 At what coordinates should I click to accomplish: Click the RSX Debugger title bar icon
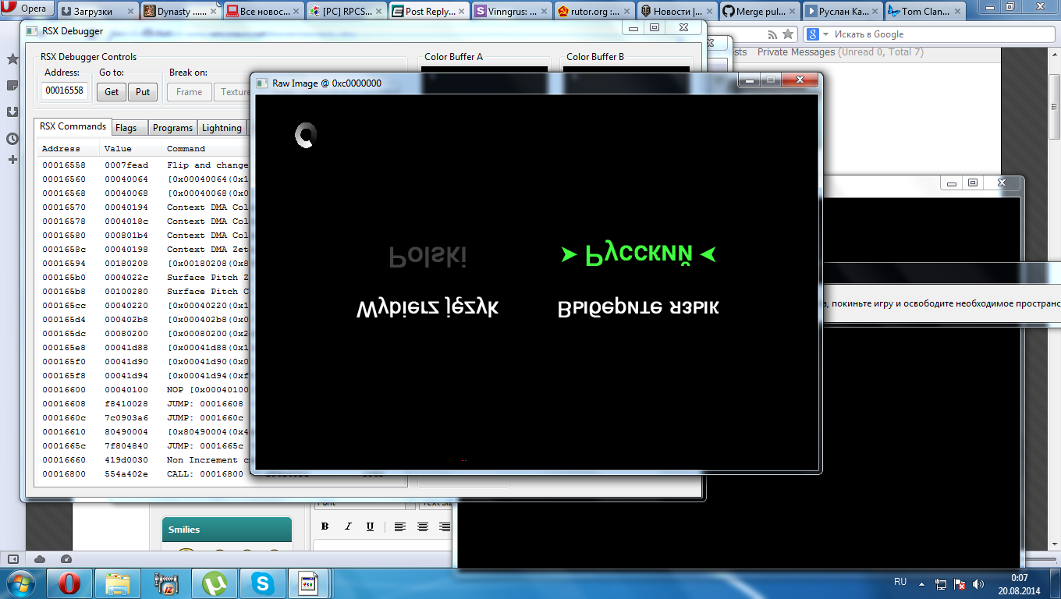[32, 31]
